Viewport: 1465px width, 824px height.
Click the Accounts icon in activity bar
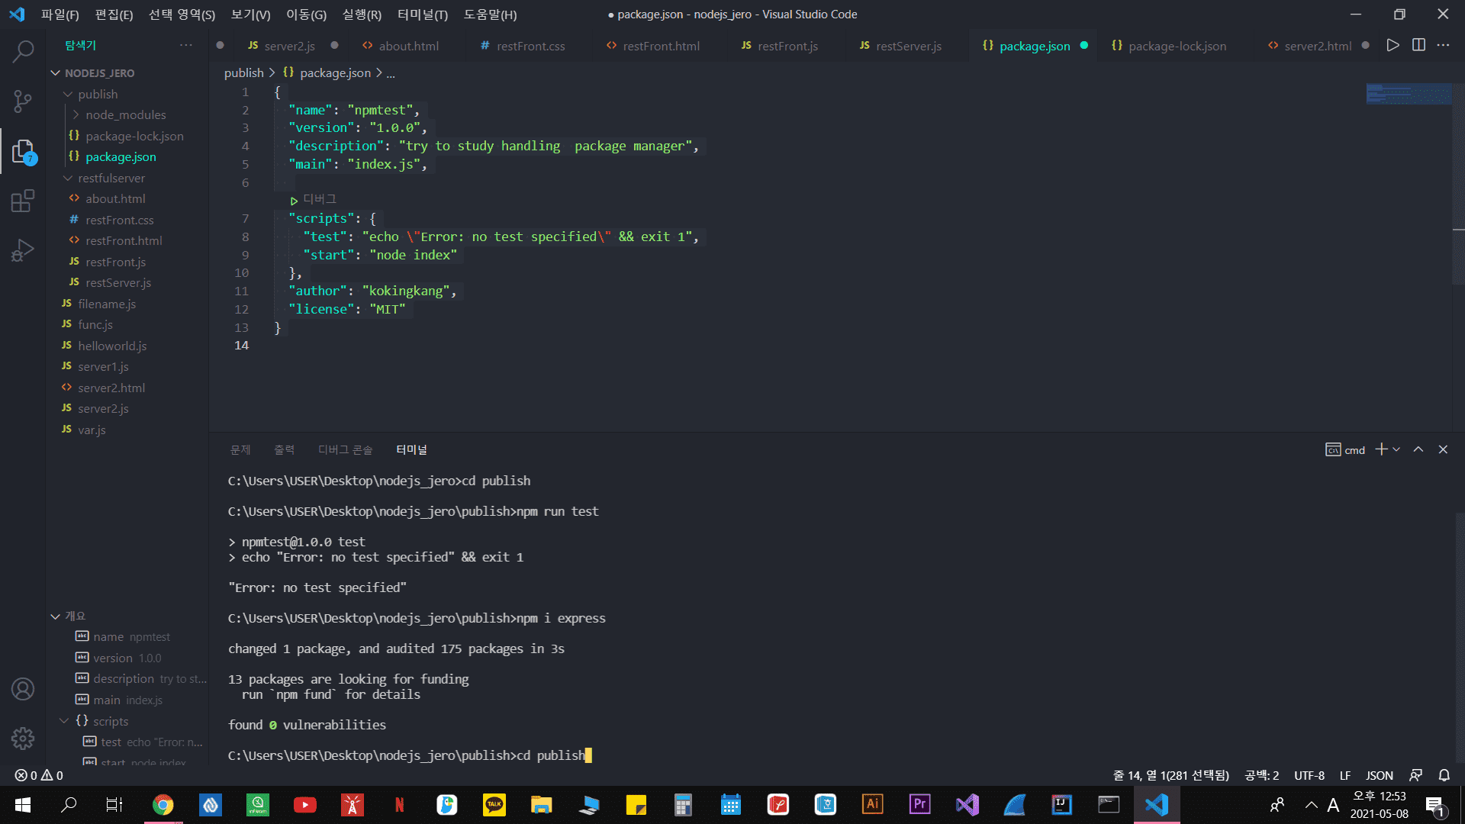(23, 689)
